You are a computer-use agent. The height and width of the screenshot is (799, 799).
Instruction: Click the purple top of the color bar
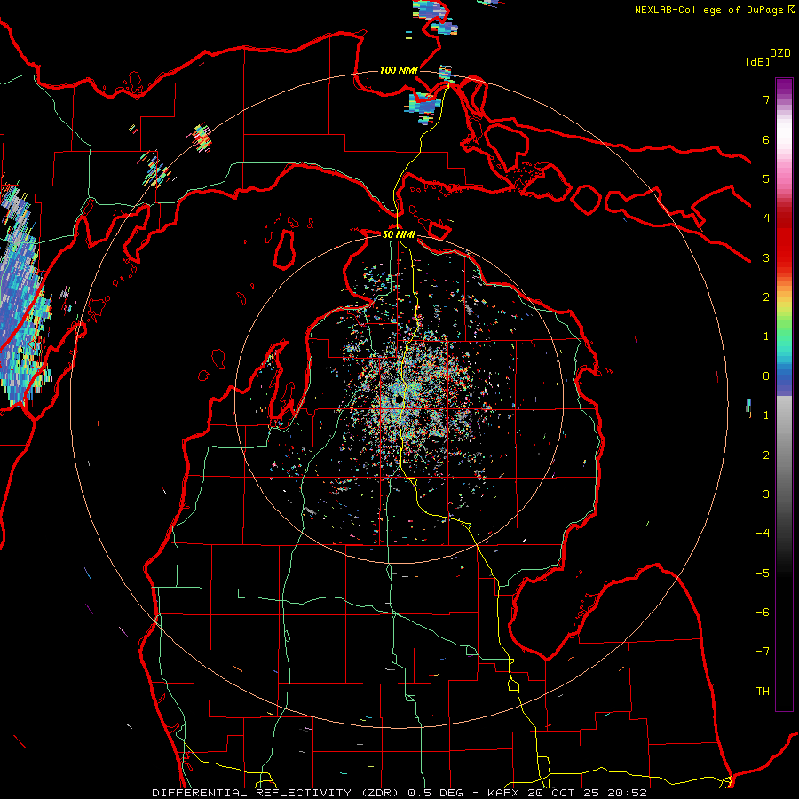pos(784,87)
